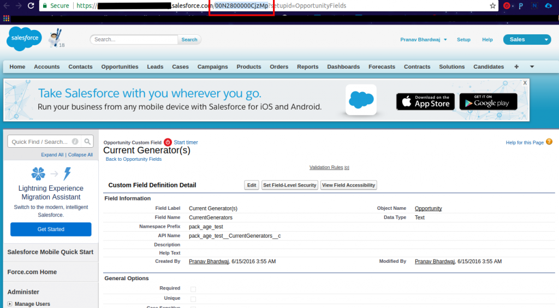Open the Leads tab
The width and height of the screenshot is (559, 308).
pyautogui.click(x=155, y=67)
